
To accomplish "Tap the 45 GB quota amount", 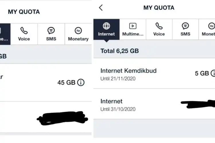I will tap(67, 83).
